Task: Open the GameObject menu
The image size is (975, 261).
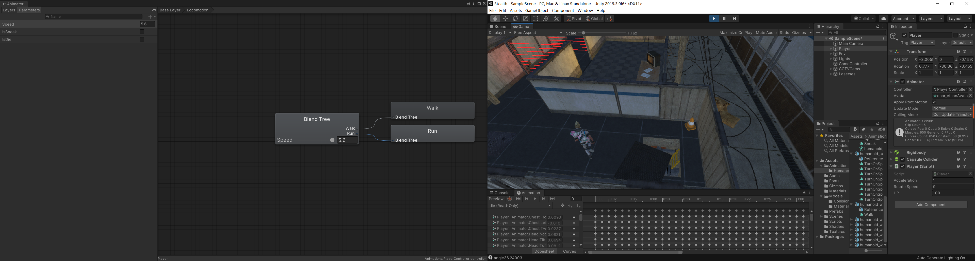Action: (536, 11)
